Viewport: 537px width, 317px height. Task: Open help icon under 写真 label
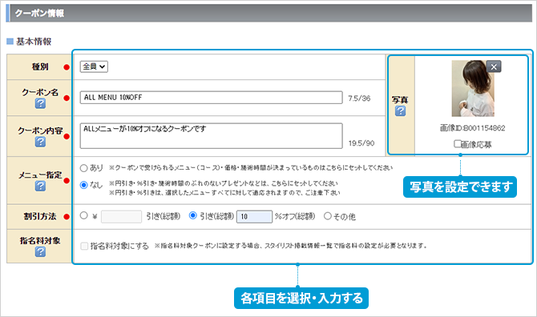[400, 110]
